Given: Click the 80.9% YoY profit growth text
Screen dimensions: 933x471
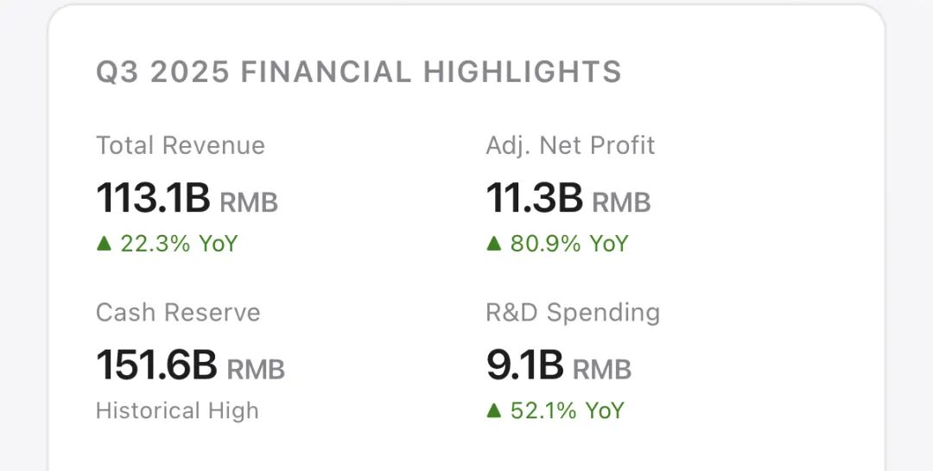Looking at the screenshot, I should click(x=569, y=244).
